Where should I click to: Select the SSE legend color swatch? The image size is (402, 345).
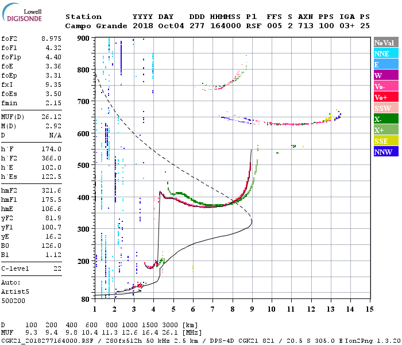[386, 141]
